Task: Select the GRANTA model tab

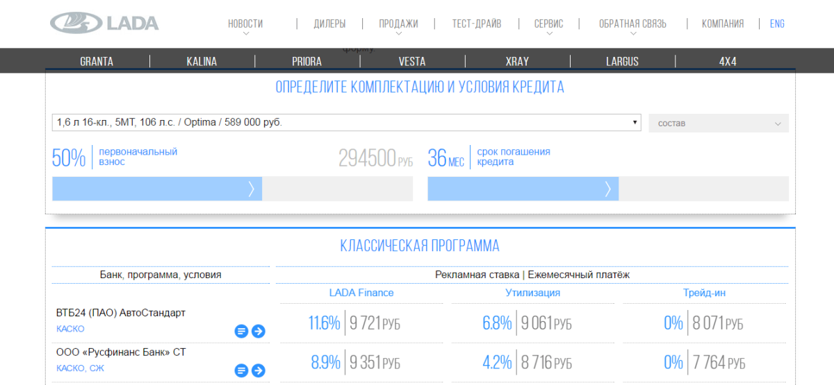Action: point(97,62)
